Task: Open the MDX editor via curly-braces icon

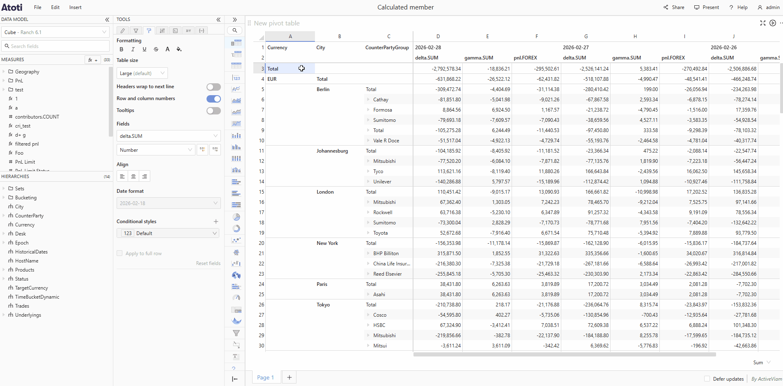Action: tap(202, 30)
